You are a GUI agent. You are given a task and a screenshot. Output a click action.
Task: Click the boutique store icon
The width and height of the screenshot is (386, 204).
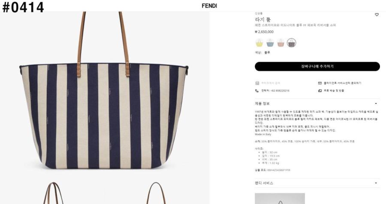[257, 83]
